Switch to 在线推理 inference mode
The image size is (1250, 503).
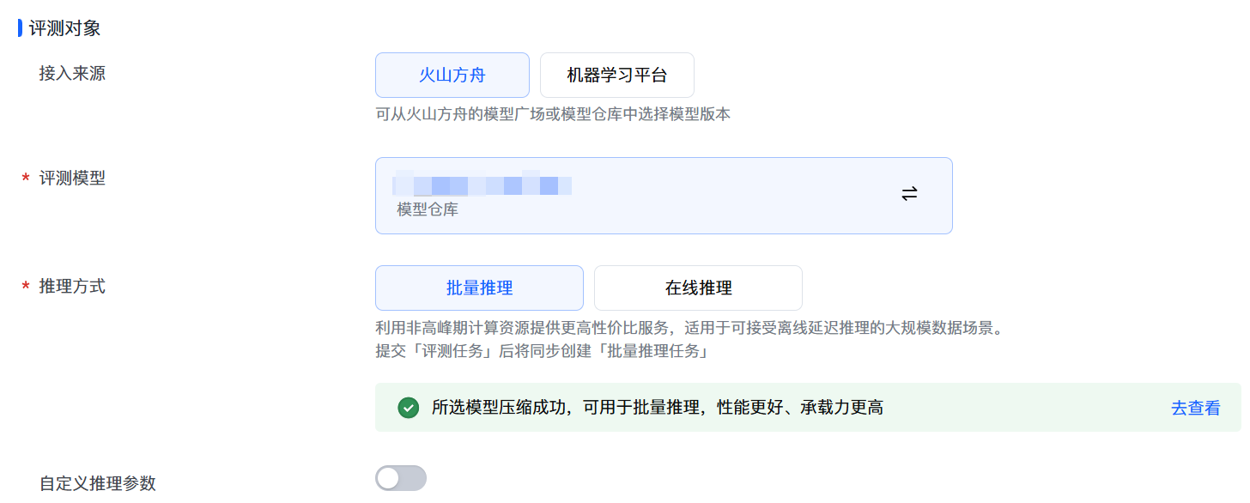[x=698, y=288]
